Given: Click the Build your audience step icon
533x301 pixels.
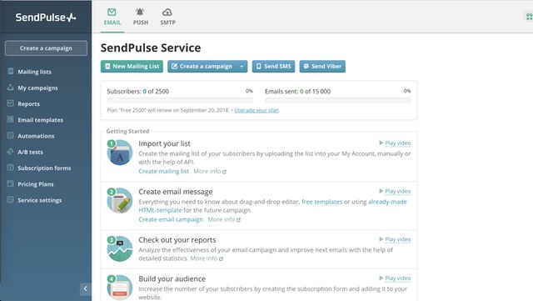Looking at the screenshot, I should tap(120, 288).
